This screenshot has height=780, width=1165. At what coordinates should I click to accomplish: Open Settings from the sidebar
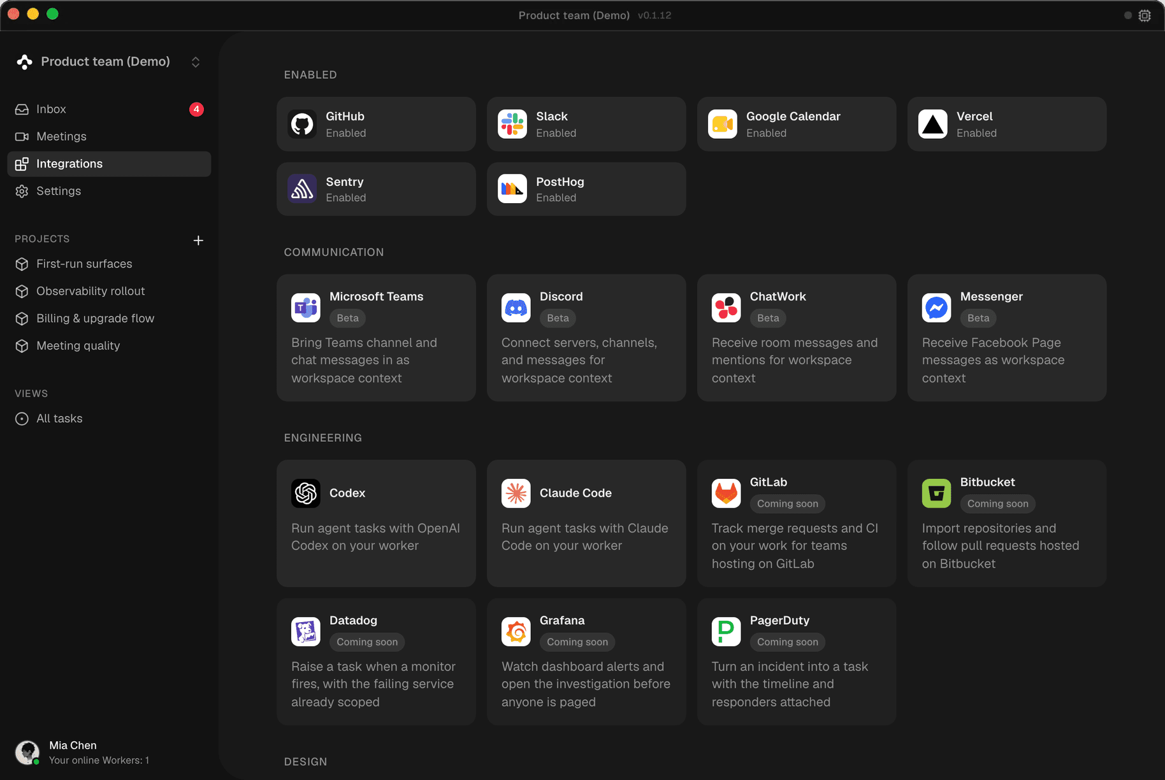pos(109,192)
